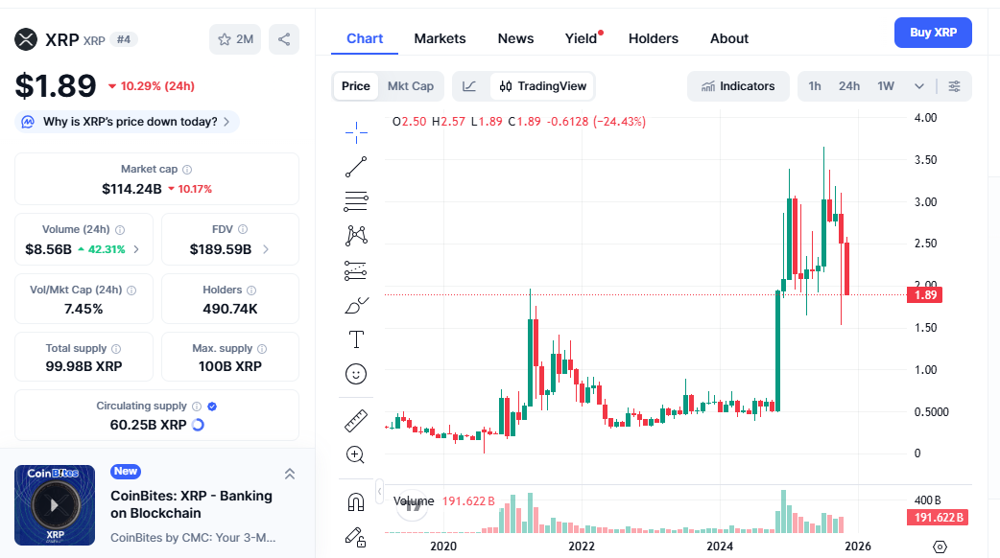Select the crosshair cursor tool
Image resolution: width=1000 pixels, height=558 pixels.
coord(356,132)
